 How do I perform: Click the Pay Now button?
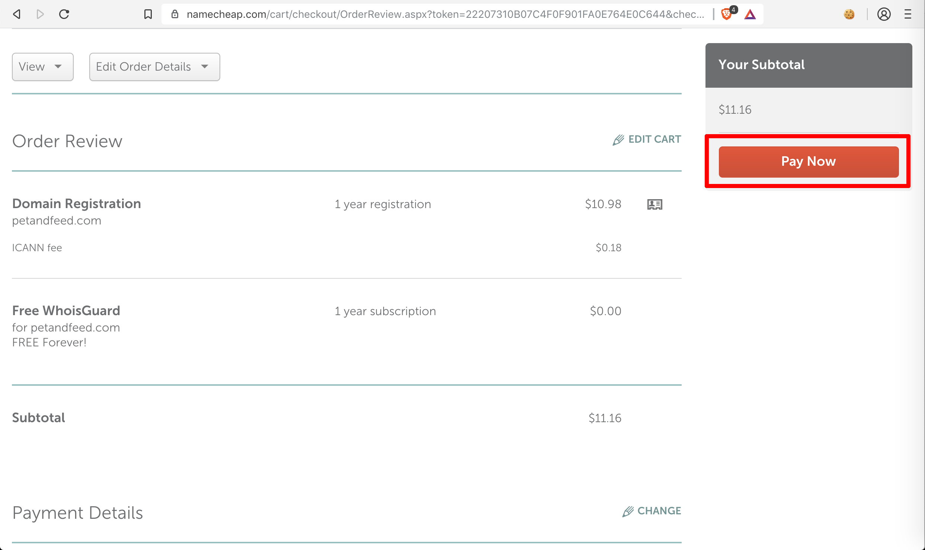[809, 162]
